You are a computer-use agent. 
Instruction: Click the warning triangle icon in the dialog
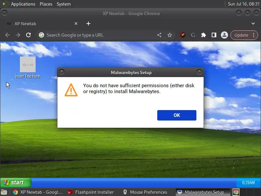tap(71, 90)
